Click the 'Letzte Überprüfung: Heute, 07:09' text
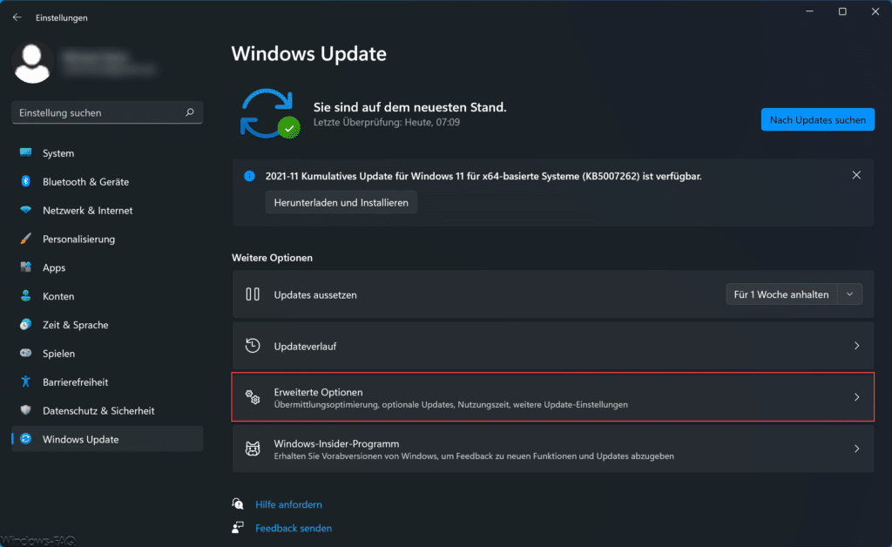The image size is (892, 547). coord(387,122)
